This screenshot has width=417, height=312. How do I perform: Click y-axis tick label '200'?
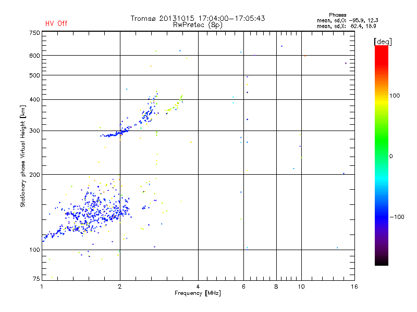pyautogui.click(x=34, y=175)
